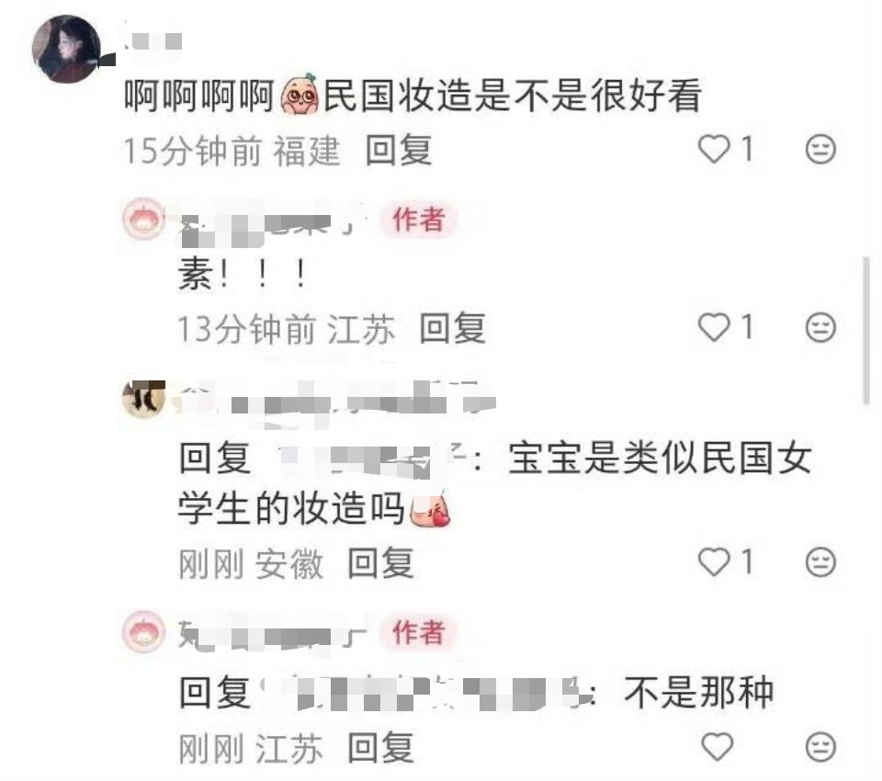Open the comment text 啊啊啊啊 民国妆造
The image size is (882, 781).
coord(413,95)
